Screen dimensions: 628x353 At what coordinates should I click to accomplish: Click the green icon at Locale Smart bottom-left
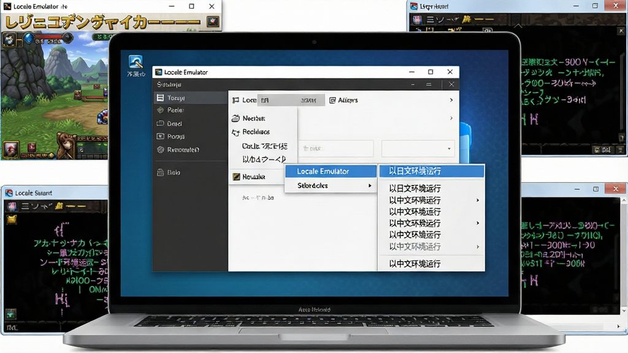coord(10,313)
